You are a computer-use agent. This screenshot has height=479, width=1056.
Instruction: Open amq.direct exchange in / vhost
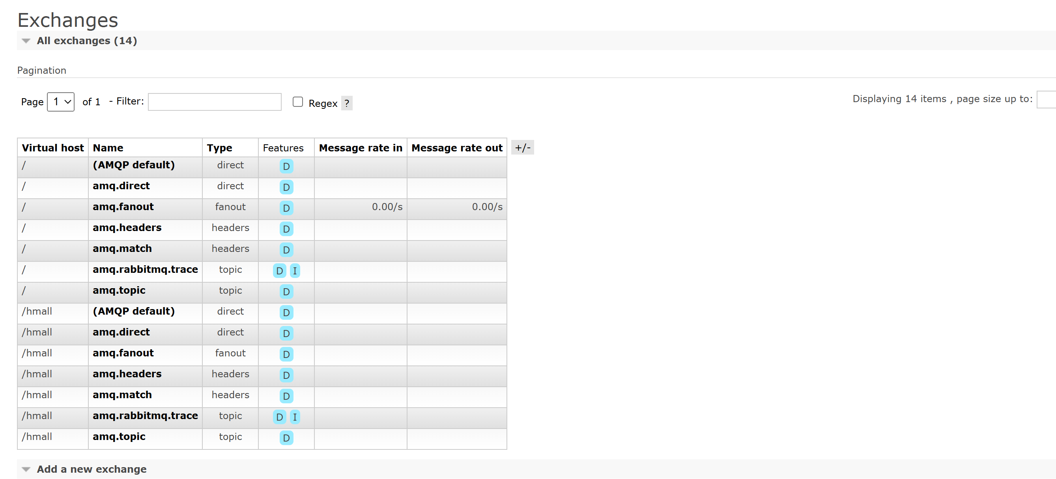pyautogui.click(x=121, y=186)
